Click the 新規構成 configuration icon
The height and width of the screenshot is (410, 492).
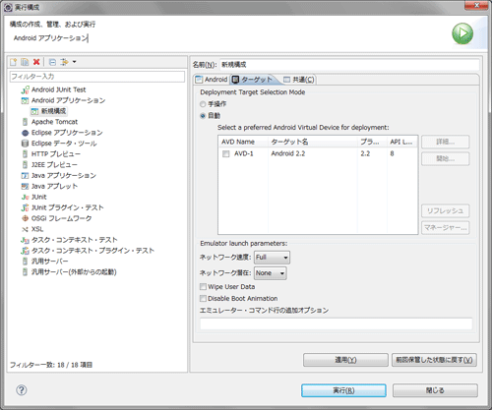(35, 111)
